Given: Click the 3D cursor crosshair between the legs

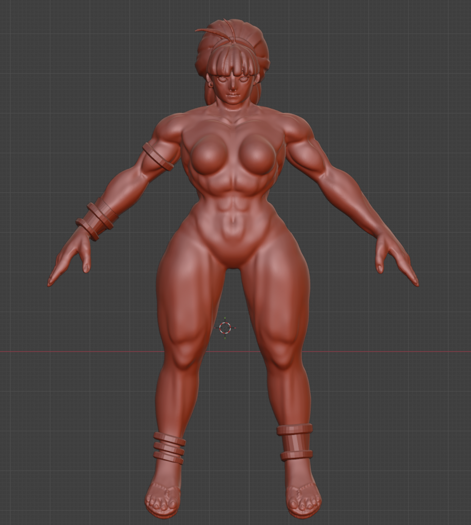Looking at the screenshot, I should [225, 328].
